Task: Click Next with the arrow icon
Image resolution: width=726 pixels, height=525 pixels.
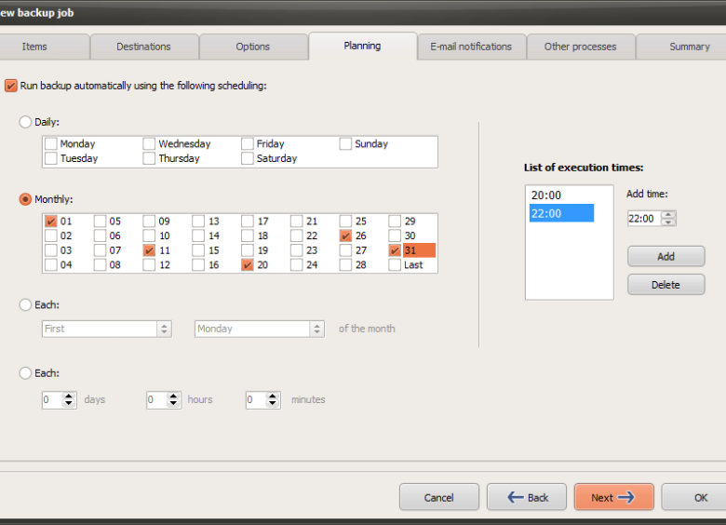Action: (x=613, y=497)
